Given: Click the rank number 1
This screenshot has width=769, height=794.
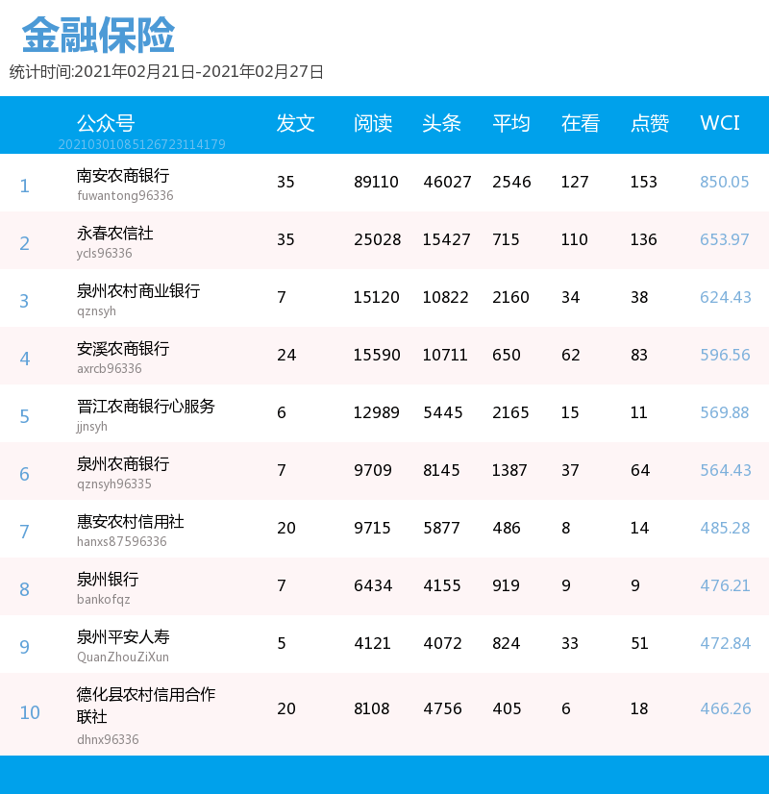Looking at the screenshot, I should pyautogui.click(x=24, y=185).
